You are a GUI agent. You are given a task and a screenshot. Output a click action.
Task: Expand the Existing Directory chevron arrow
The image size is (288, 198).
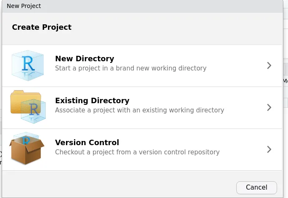(269, 107)
